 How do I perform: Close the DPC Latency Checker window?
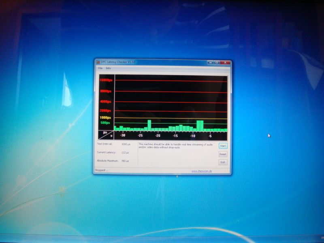pos(225,62)
